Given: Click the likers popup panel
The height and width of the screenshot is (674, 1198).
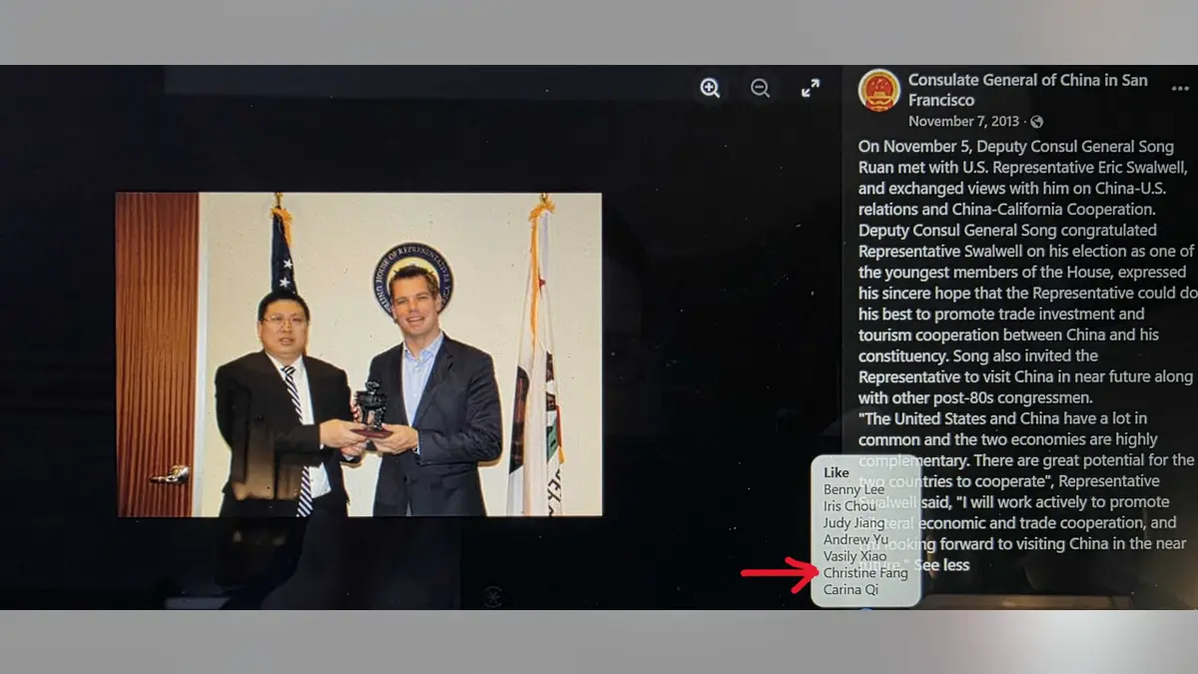Looking at the screenshot, I should pos(867,531).
